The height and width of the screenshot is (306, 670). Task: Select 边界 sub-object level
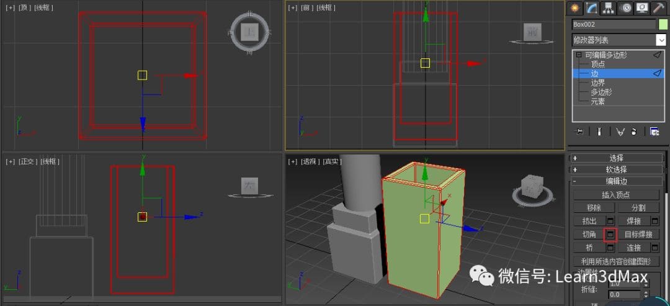[598, 83]
